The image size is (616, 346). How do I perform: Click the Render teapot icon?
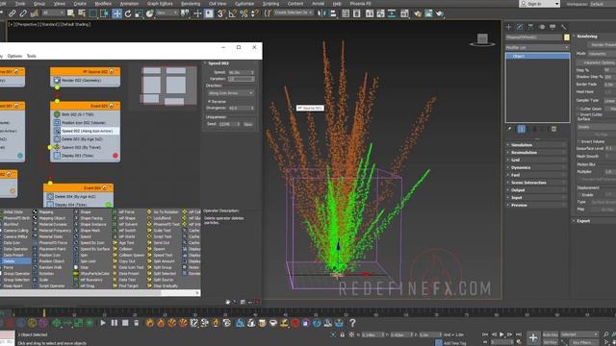(440, 13)
